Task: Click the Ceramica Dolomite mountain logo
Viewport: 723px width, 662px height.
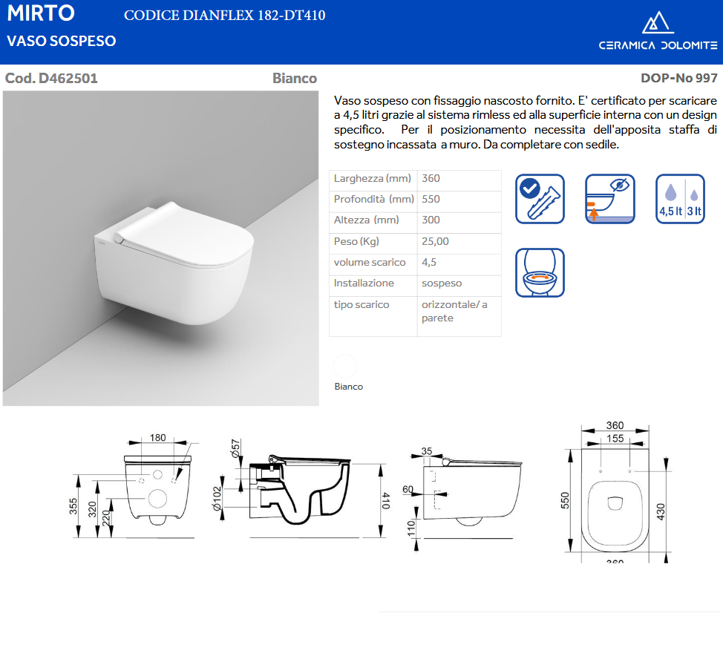Action: click(x=658, y=24)
